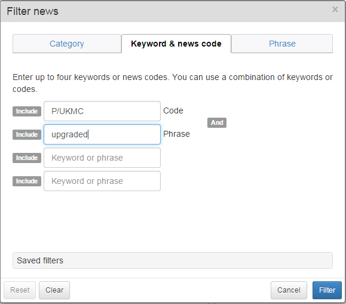Cancel the filter dialog
Viewport: 346px width, 304px height.
coord(289,290)
